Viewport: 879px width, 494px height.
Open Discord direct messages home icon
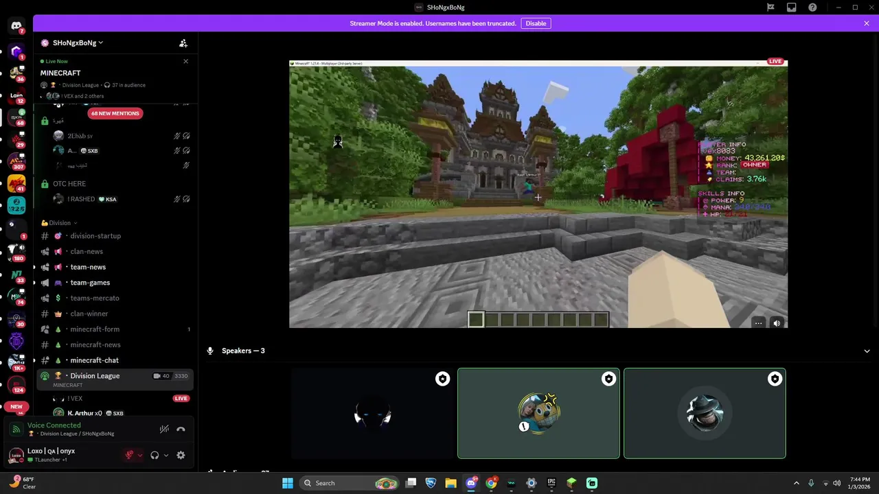pos(16,26)
